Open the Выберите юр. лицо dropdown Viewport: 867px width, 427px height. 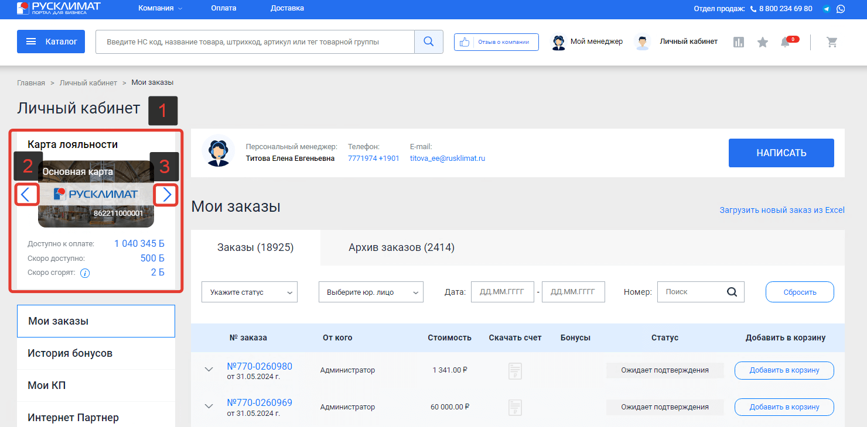371,292
